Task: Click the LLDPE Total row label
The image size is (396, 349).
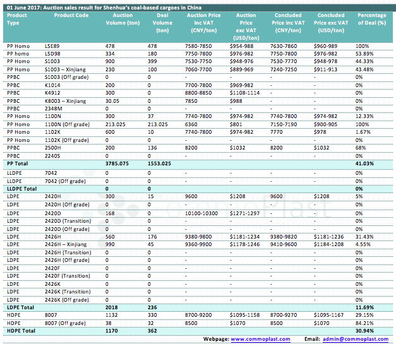Action: [21, 189]
